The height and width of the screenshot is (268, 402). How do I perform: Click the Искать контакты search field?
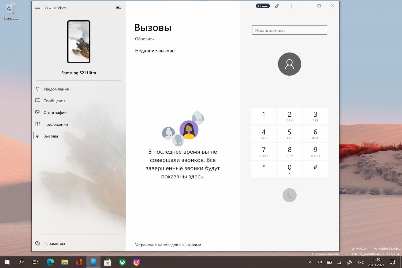click(289, 30)
